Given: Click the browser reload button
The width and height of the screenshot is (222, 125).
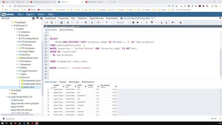Looking at the screenshot, I should [x=10, y=6].
